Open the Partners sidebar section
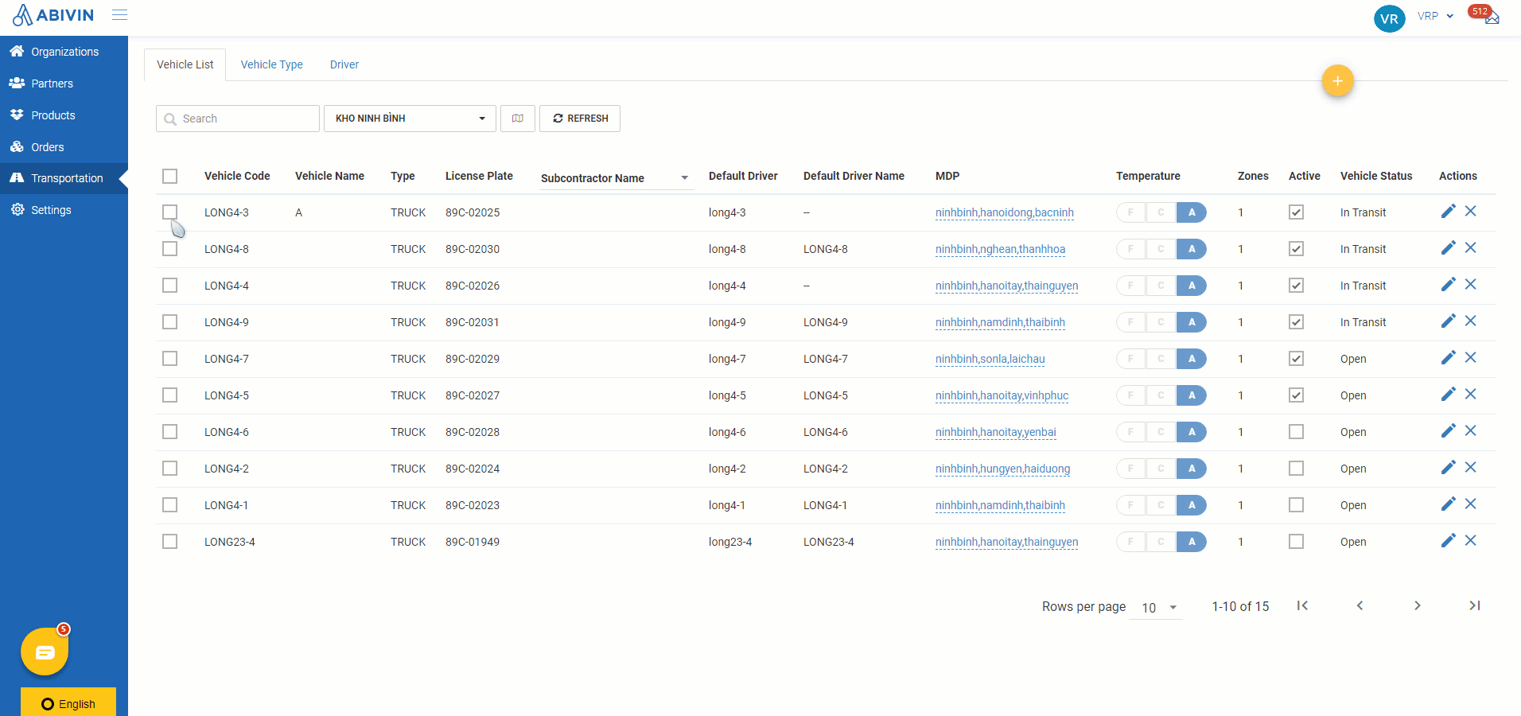Image resolution: width=1521 pixels, height=716 pixels. click(x=64, y=84)
